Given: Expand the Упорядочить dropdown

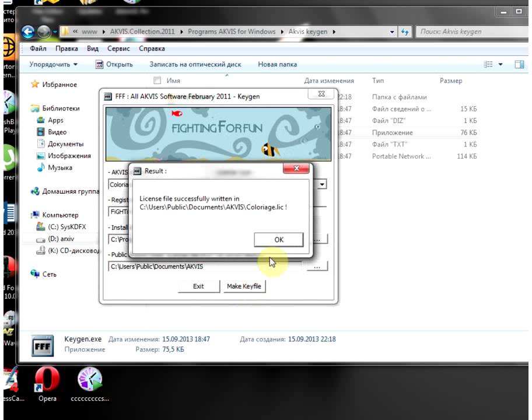Looking at the screenshot, I should (x=53, y=64).
